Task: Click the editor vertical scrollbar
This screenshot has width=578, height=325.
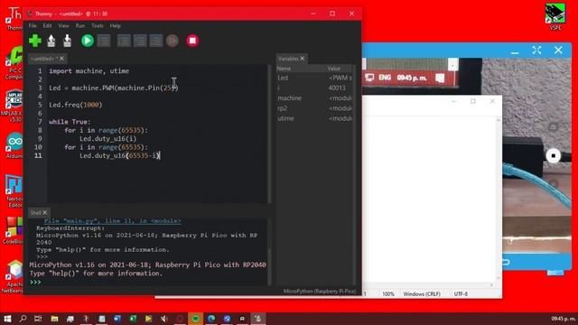Action: point(269,134)
